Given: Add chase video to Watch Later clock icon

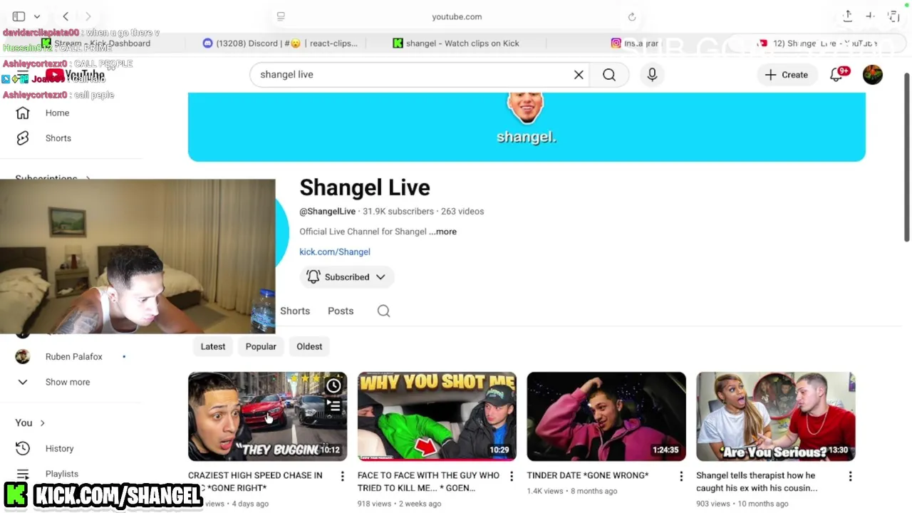Looking at the screenshot, I should pyautogui.click(x=333, y=386).
